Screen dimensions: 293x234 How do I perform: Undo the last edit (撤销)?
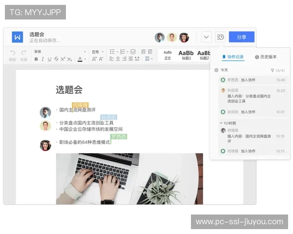tap(13, 56)
